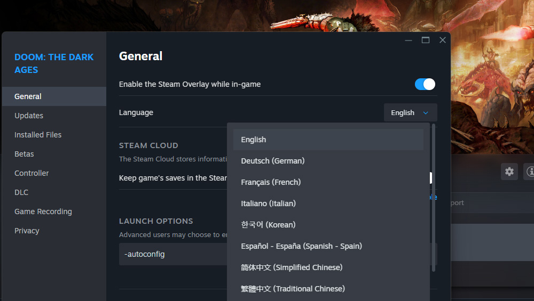Collapse the Language dropdown showing English

click(410, 112)
